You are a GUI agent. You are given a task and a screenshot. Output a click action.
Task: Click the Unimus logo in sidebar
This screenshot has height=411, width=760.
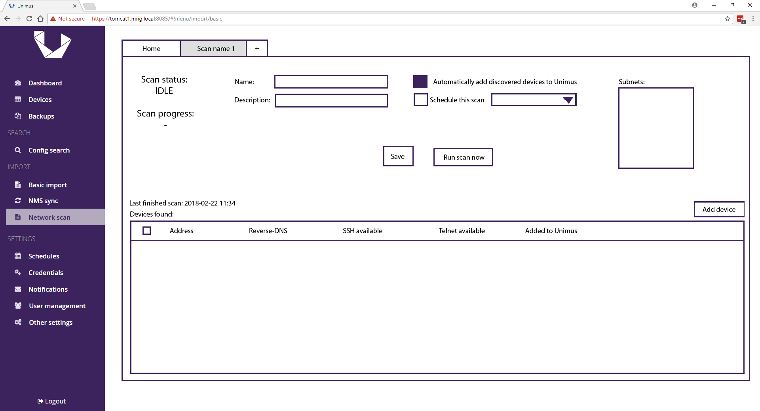(52, 44)
